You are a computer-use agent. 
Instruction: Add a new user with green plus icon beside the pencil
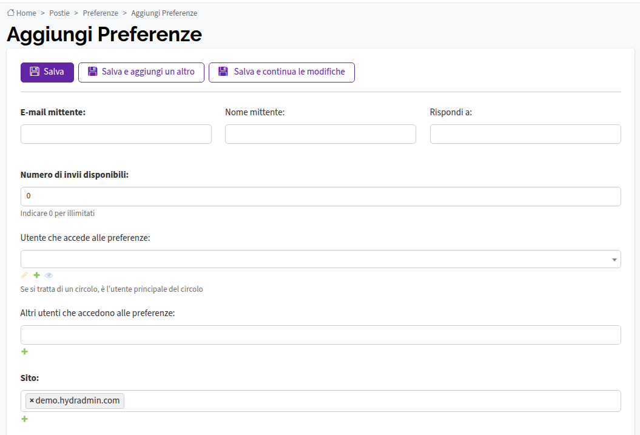coord(37,275)
